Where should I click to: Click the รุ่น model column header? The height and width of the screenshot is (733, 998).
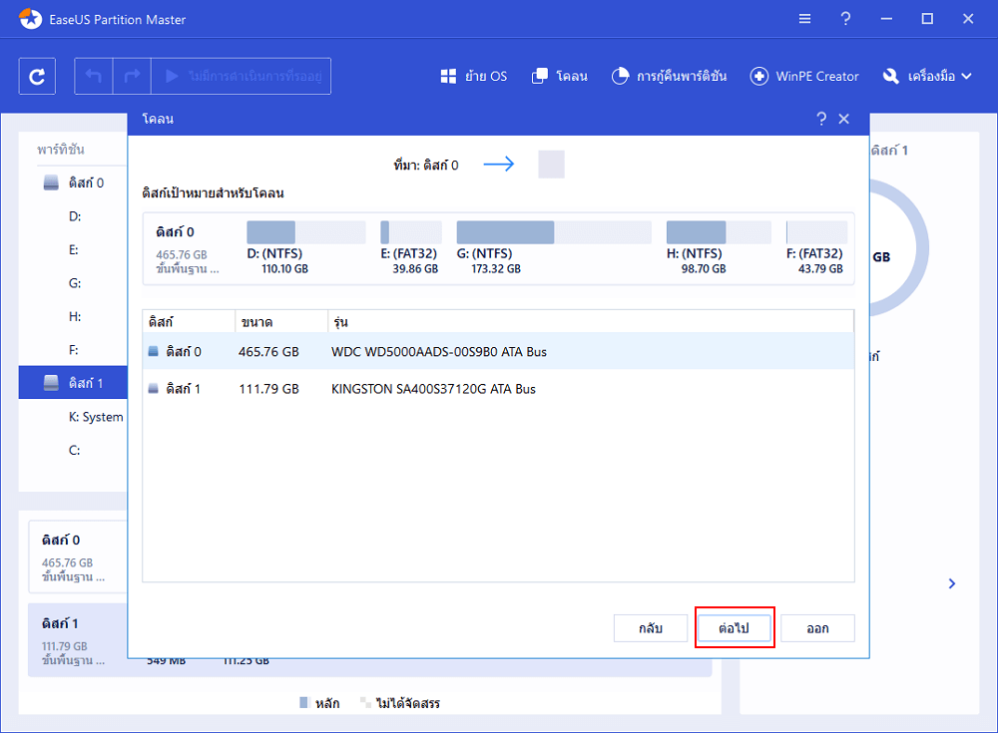click(x=591, y=322)
